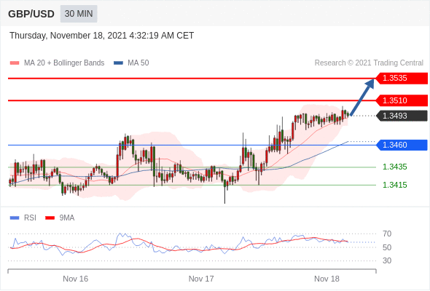Click the blue upward forecast arrow

coord(362,97)
